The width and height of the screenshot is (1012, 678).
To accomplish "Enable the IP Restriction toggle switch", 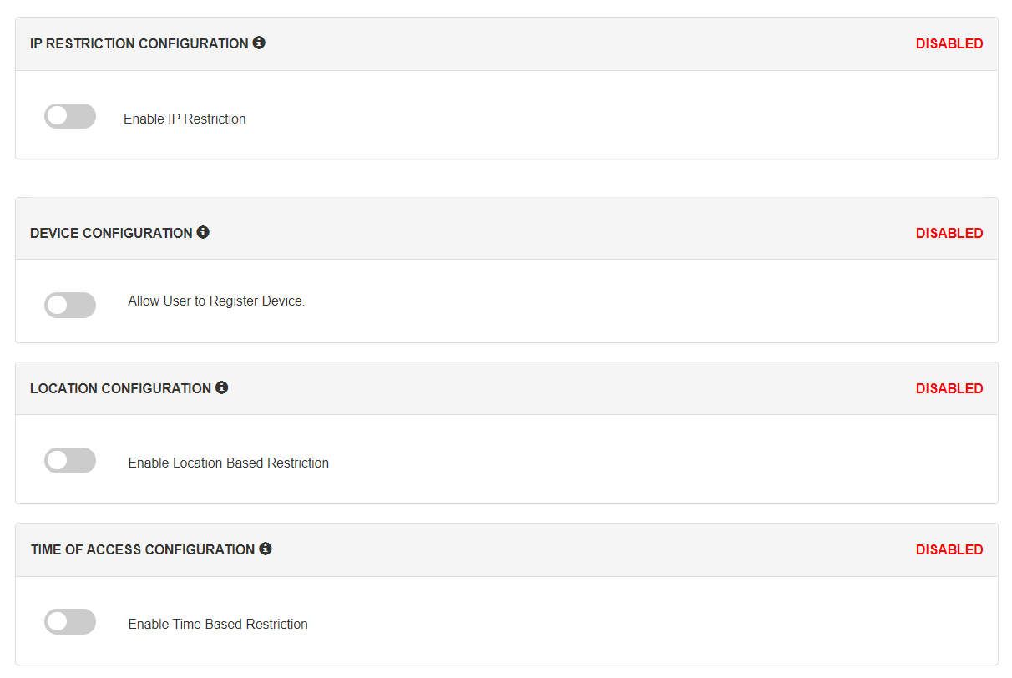I will tap(70, 117).
